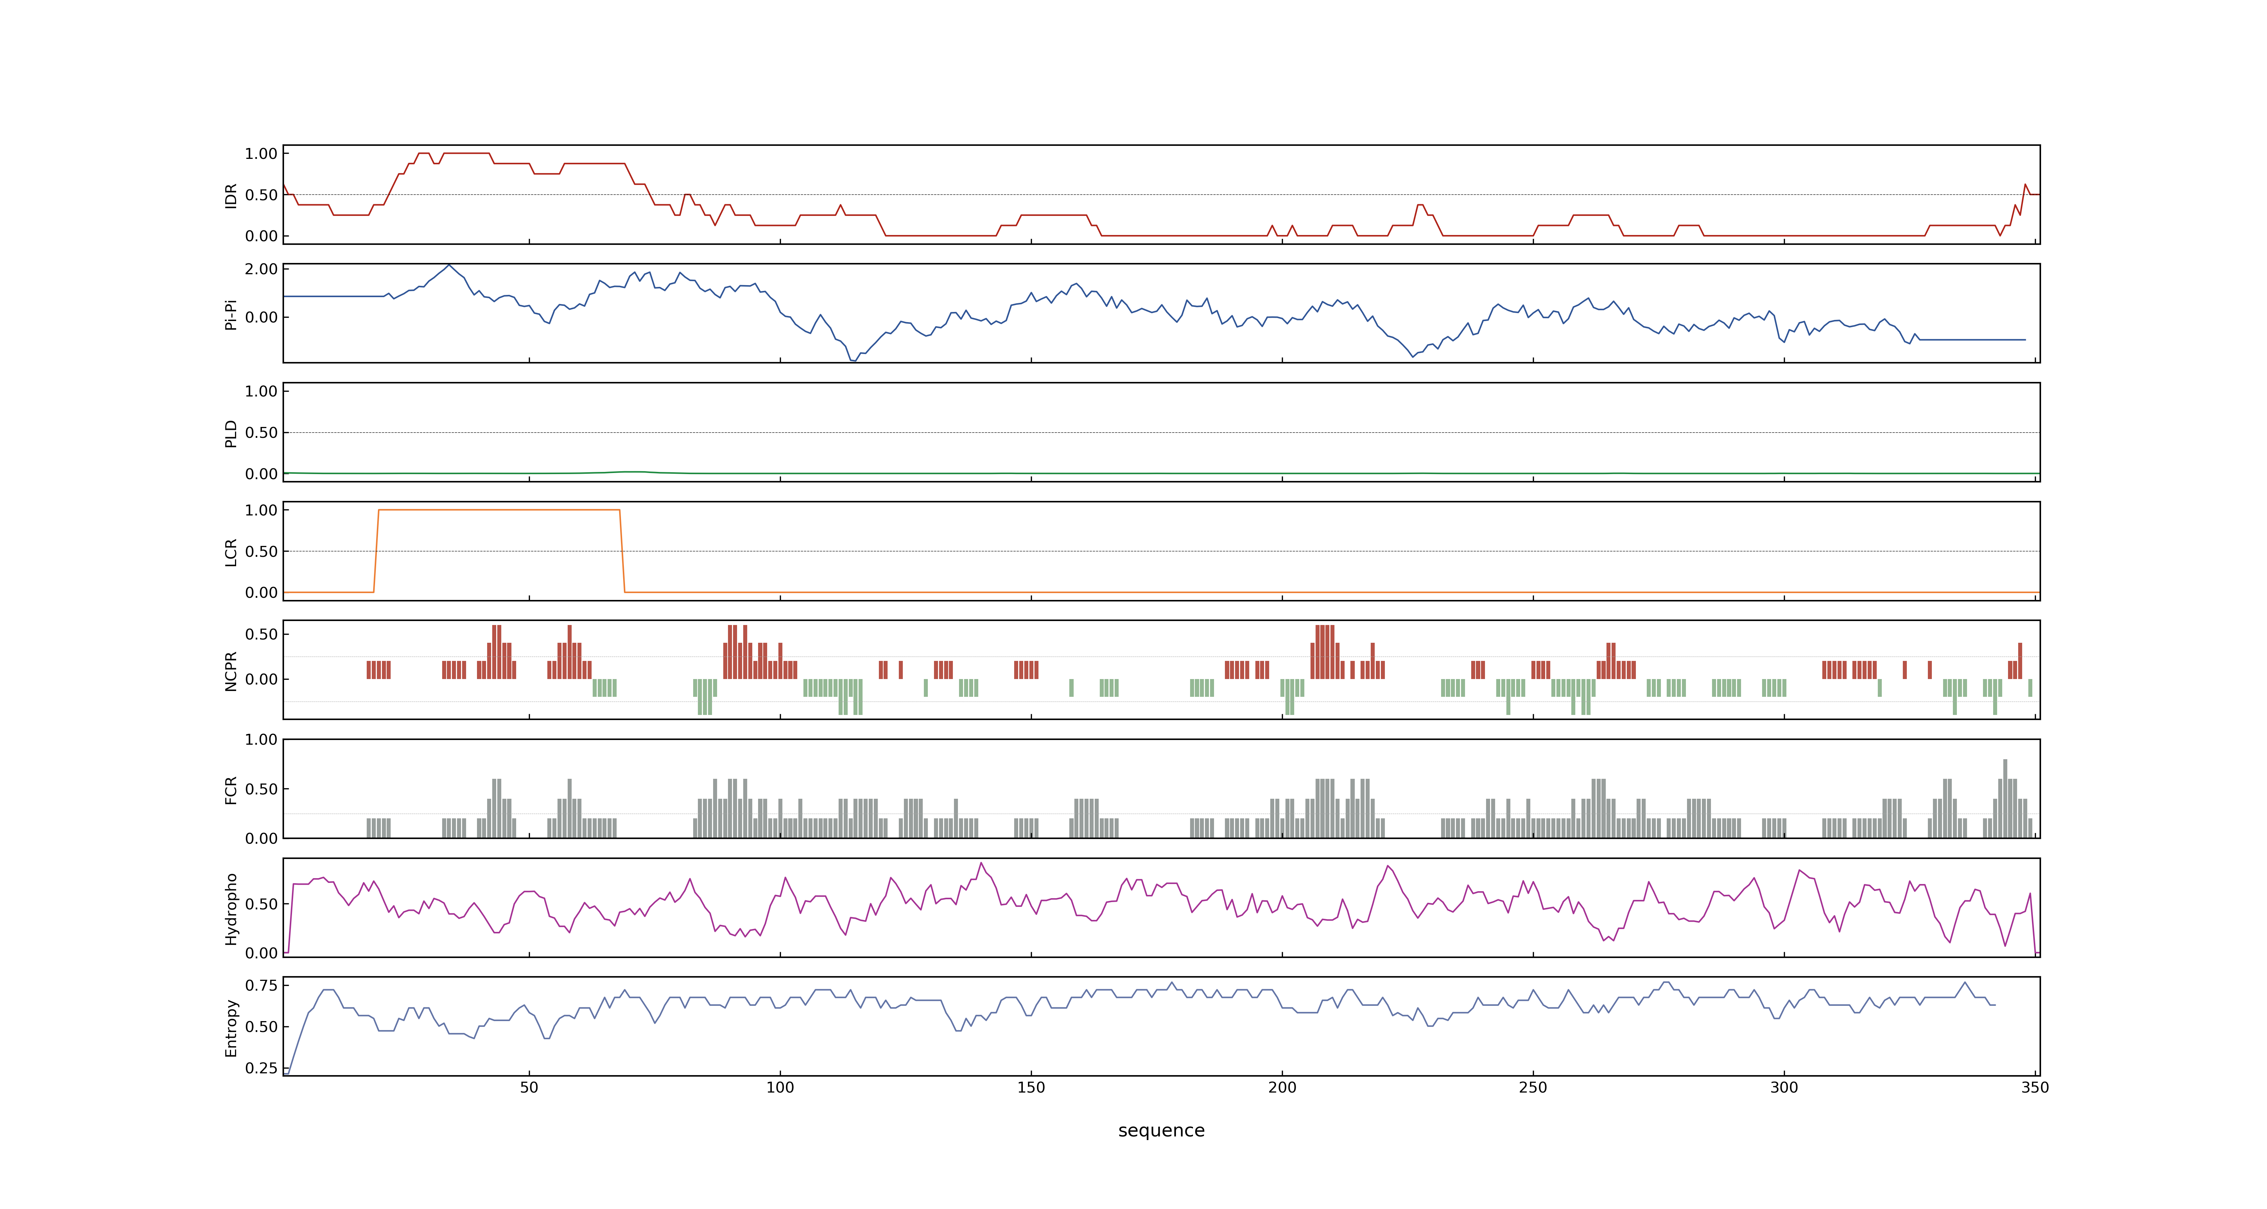Click the Pi-Pi curve peak near residue 34

click(x=449, y=265)
